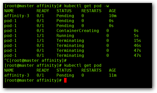Click the 5s age value
Viewport: 157px width, 93px height.
(136, 35)
